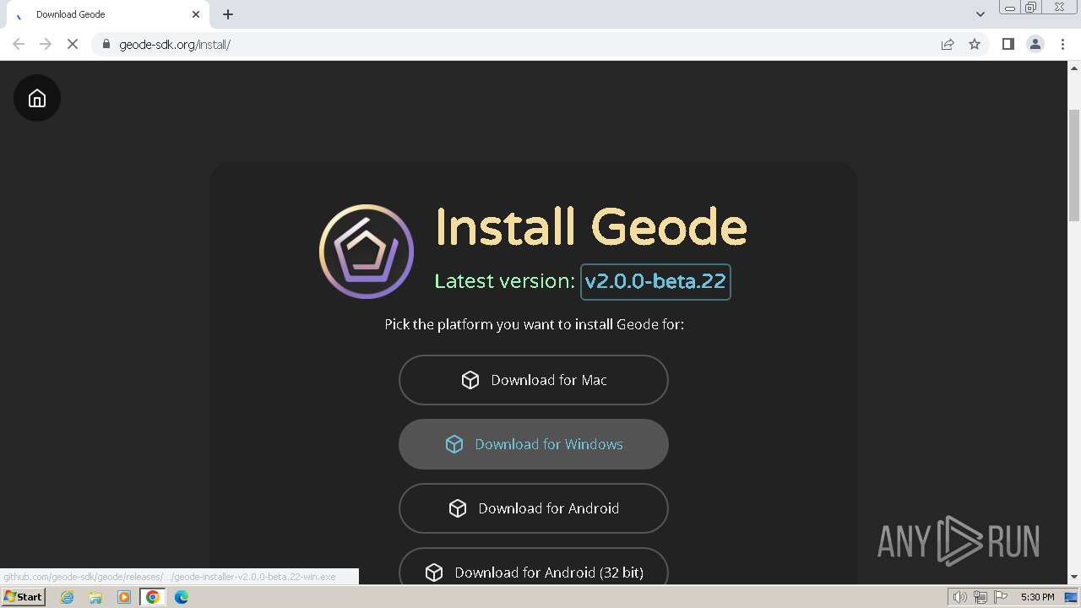Click the cube icon in Download for Windows
1081x608 pixels.
(454, 444)
